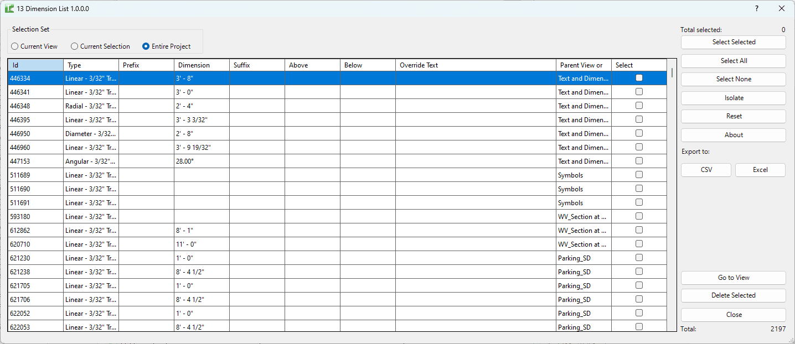Click the Dimension column header
795x344 pixels.
click(x=202, y=65)
